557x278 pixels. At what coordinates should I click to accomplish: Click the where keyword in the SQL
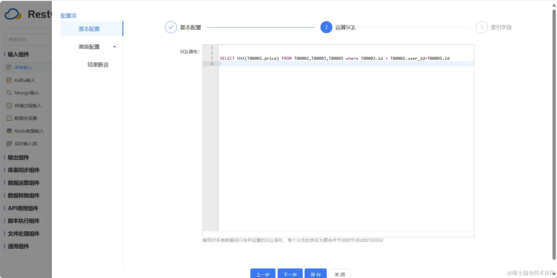tap(352, 58)
